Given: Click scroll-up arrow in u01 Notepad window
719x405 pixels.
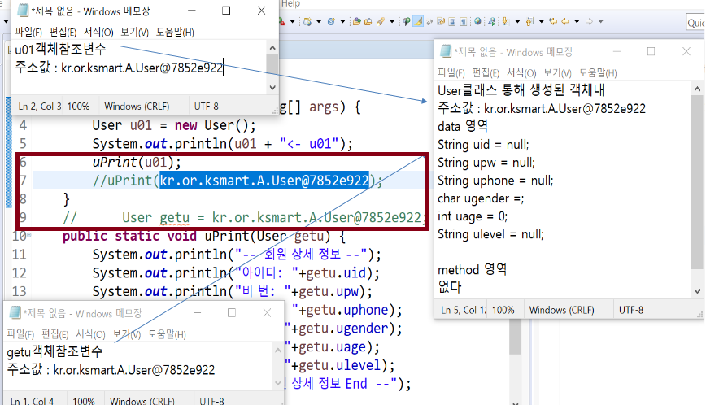Looking at the screenshot, I should click(x=272, y=48).
